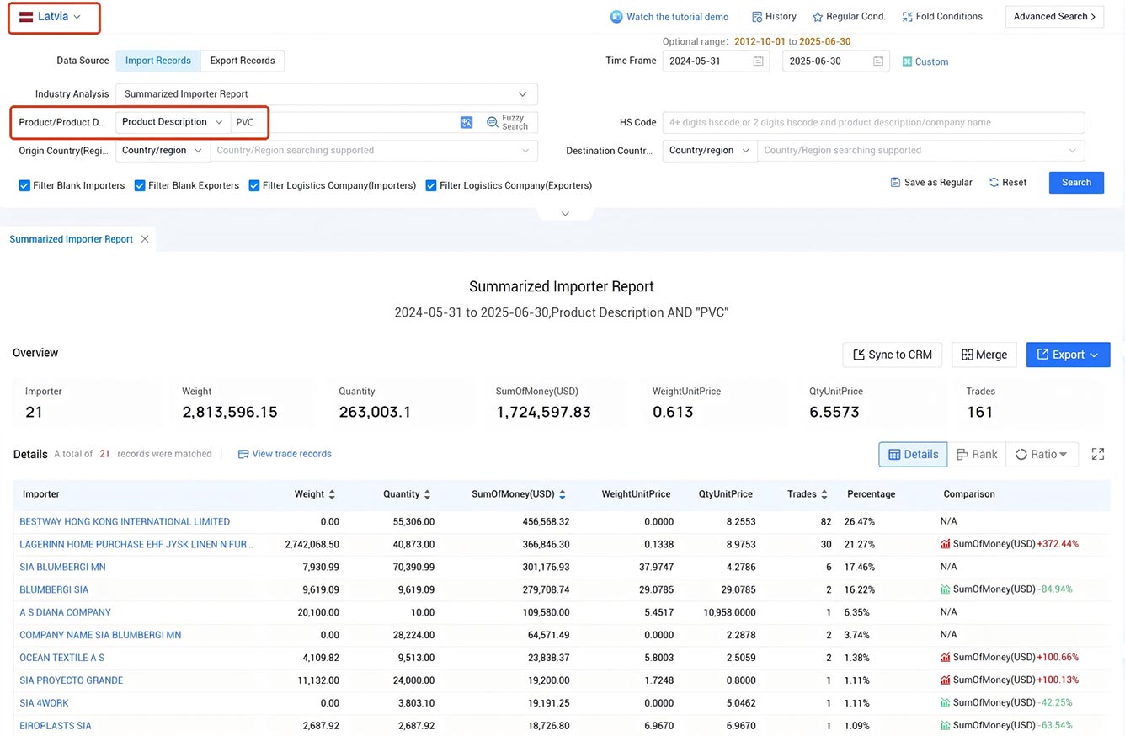Open View trade records link

point(285,454)
